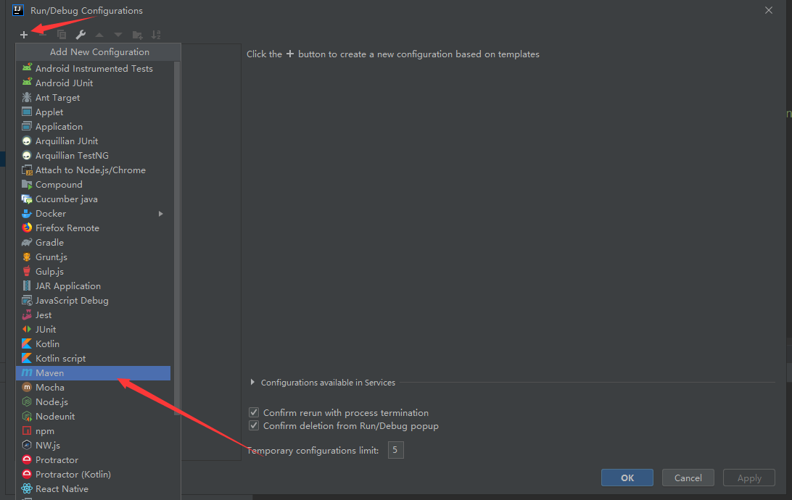The height and width of the screenshot is (500, 792).
Task: Click the Sort Configurations icon
Action: click(x=156, y=35)
